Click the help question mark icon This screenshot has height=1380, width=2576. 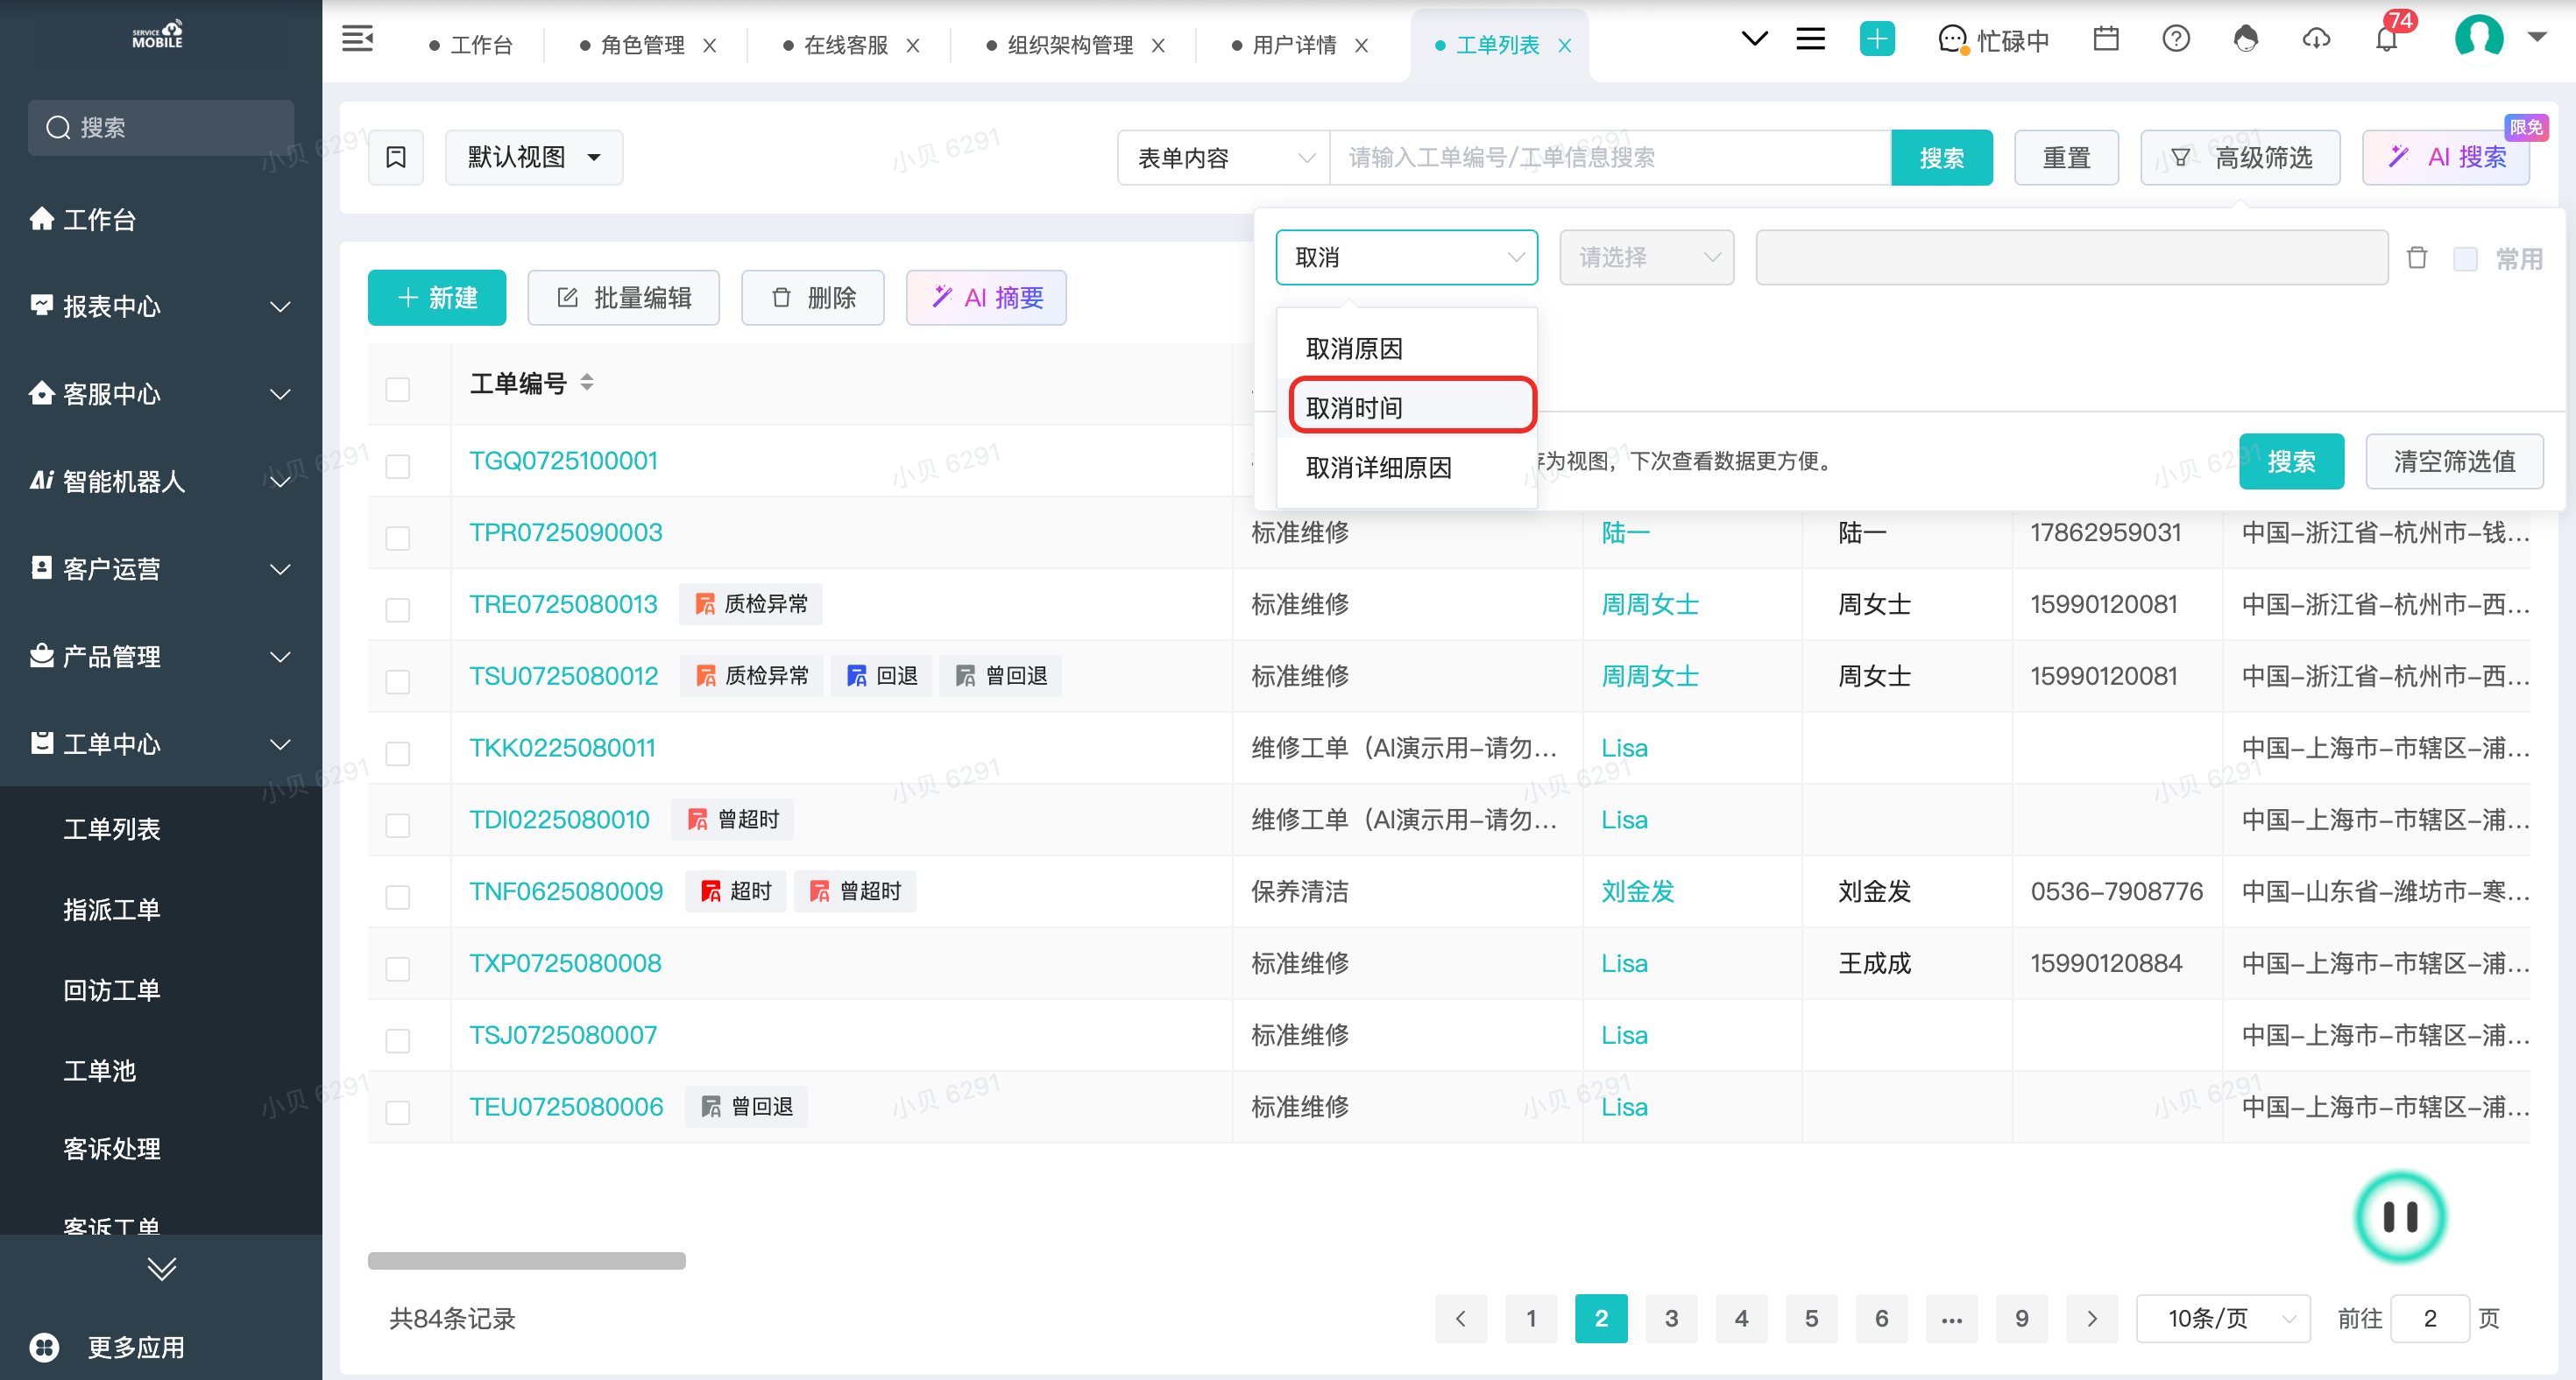(x=2176, y=40)
